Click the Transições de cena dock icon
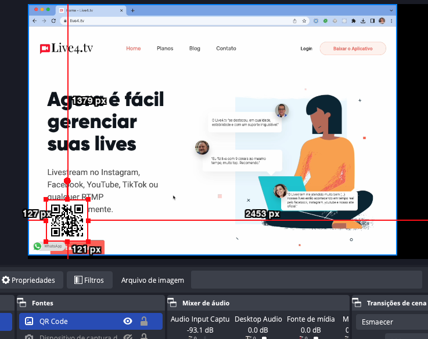Screen dimensions: 428x339 [357, 303]
